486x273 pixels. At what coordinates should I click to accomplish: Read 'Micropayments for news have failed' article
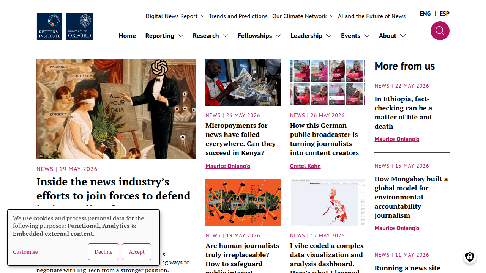tap(241, 139)
